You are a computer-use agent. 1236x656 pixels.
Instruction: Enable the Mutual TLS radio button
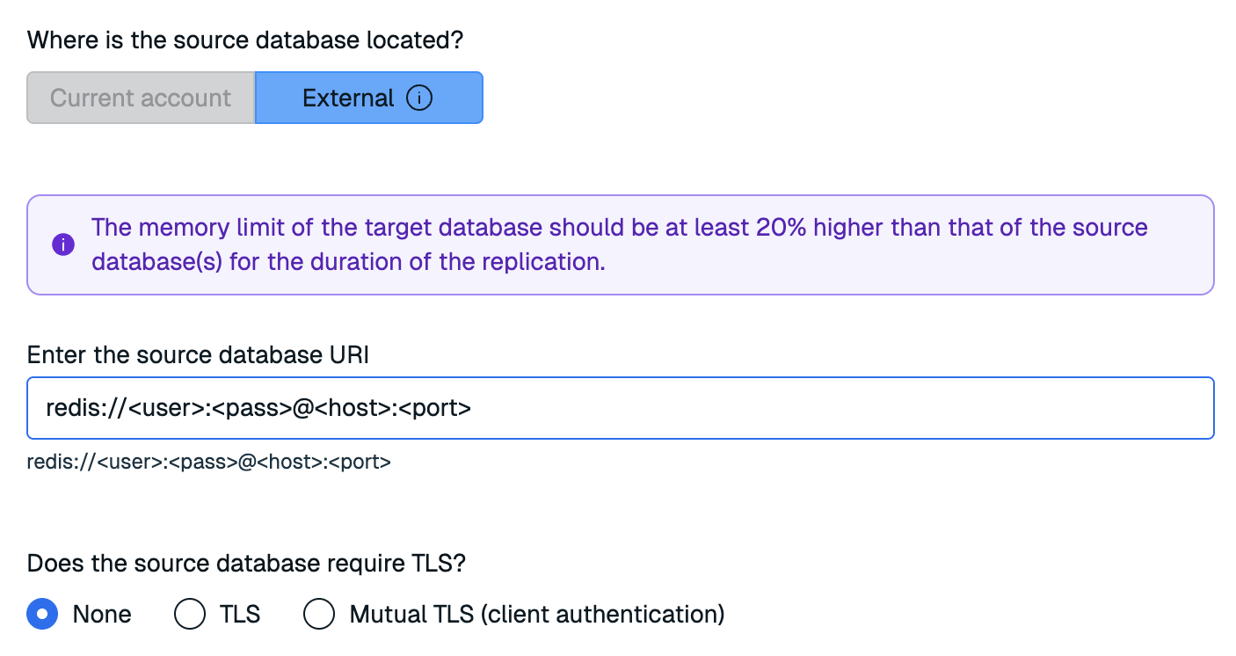coord(319,614)
